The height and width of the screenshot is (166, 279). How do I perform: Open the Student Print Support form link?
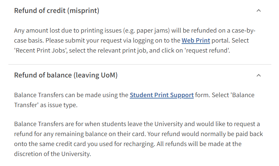(162, 95)
